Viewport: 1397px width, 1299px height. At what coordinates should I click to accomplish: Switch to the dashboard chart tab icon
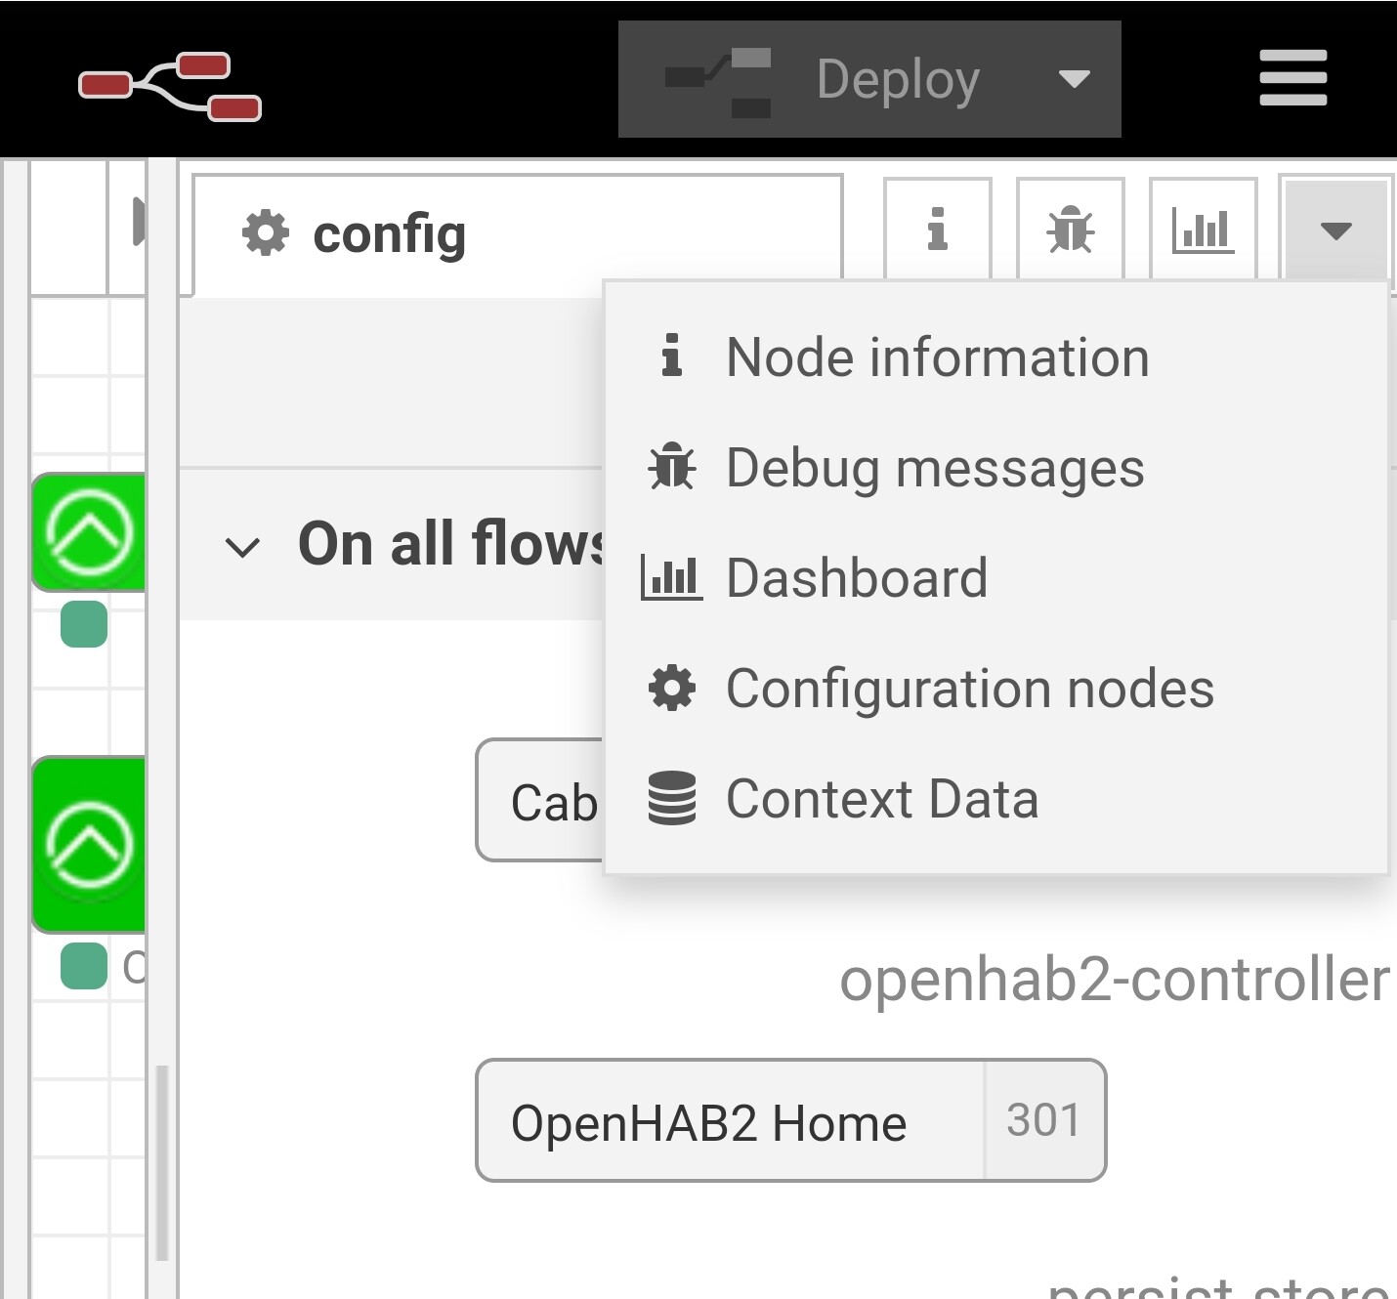coord(1204,230)
